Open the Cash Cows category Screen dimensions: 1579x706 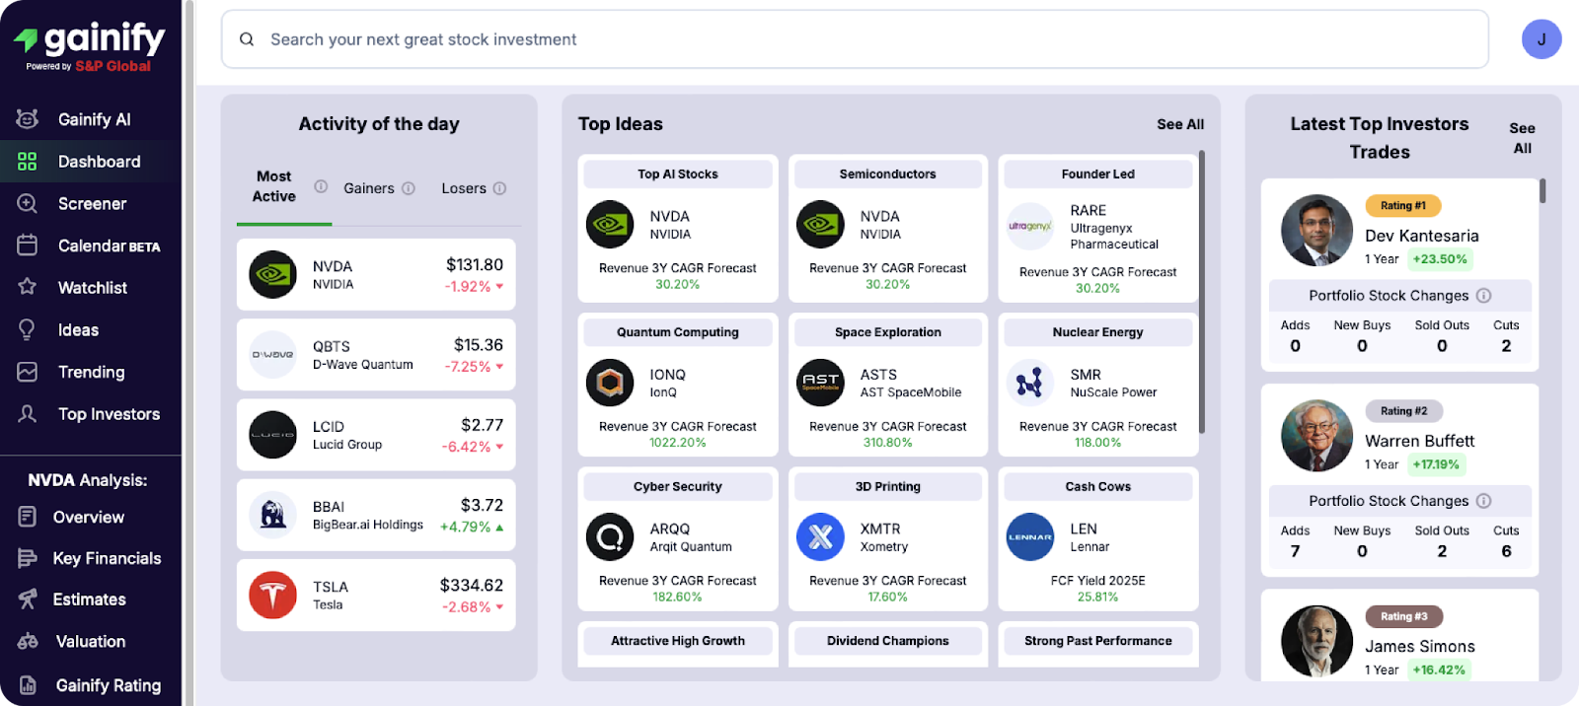click(1098, 487)
